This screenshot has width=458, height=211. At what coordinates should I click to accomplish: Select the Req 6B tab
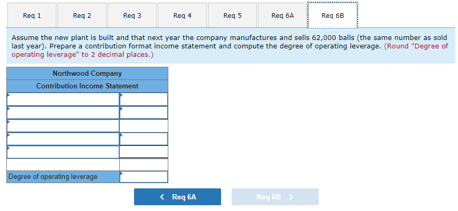(x=333, y=15)
